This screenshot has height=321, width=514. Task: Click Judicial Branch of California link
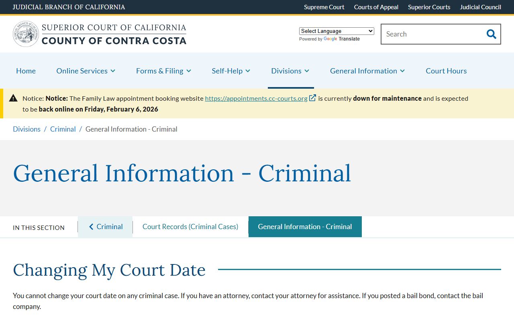69,7
